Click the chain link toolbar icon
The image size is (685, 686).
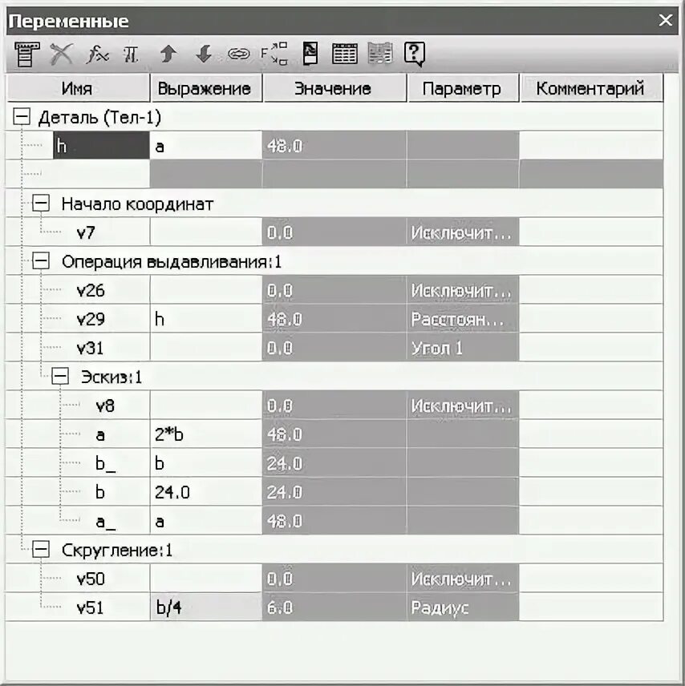239,54
